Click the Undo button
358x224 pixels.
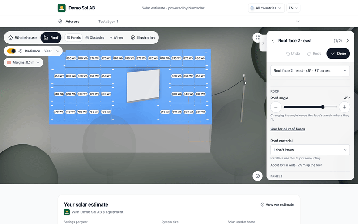(293, 53)
